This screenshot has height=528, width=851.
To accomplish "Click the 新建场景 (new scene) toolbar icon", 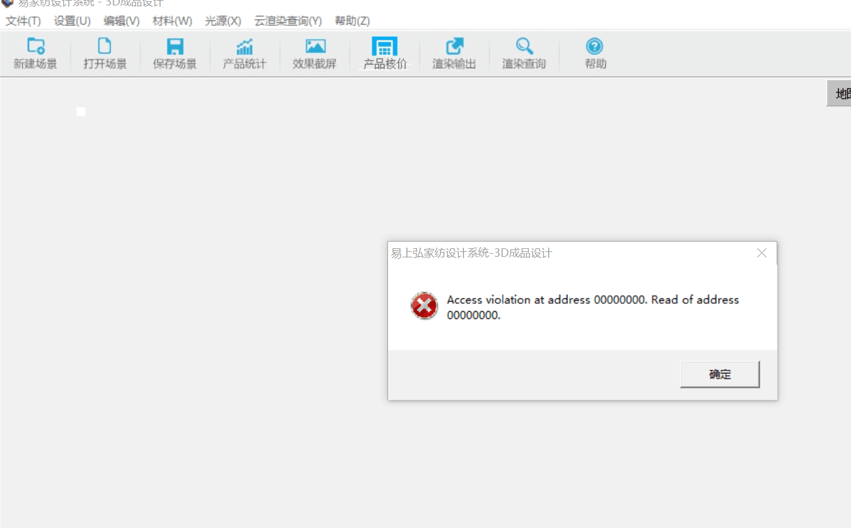I will tap(36, 54).
